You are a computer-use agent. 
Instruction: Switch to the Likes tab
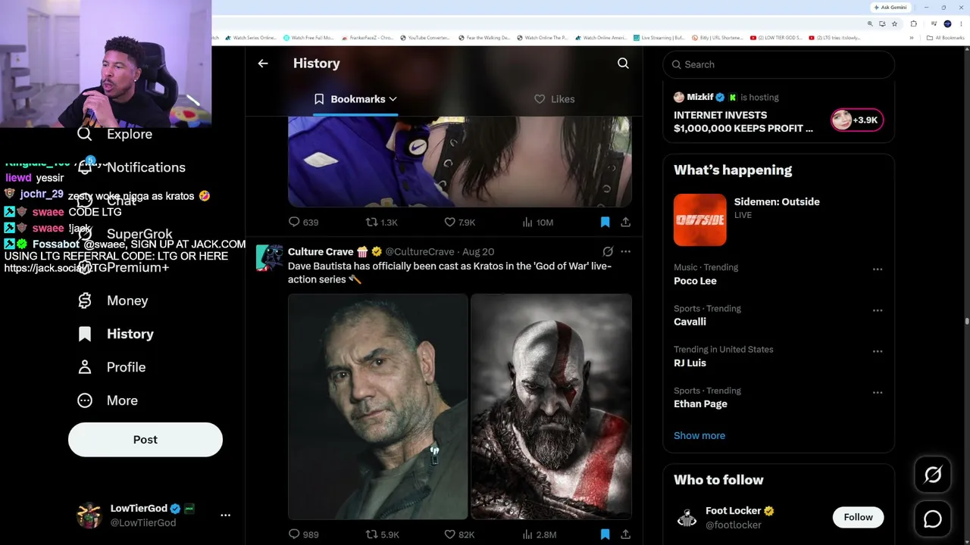pyautogui.click(x=554, y=99)
